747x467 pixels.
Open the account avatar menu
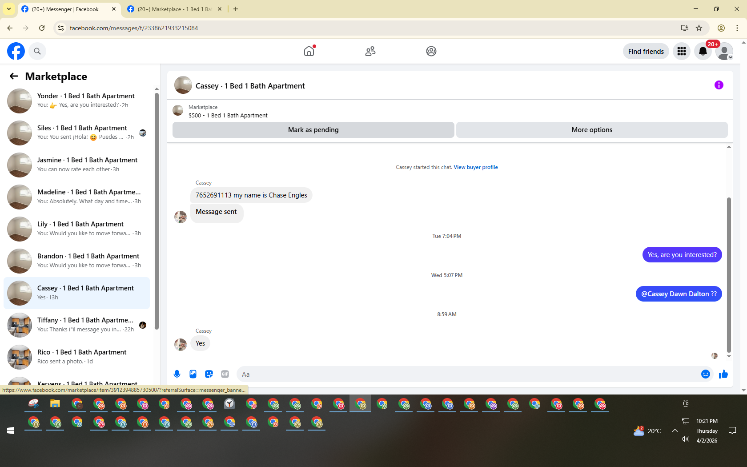[x=724, y=51]
